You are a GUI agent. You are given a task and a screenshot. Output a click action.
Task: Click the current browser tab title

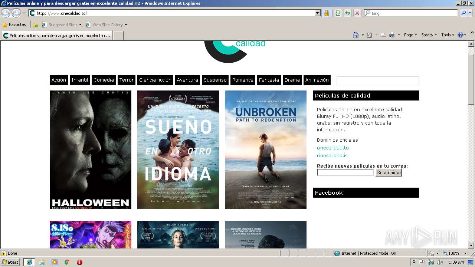click(x=57, y=36)
